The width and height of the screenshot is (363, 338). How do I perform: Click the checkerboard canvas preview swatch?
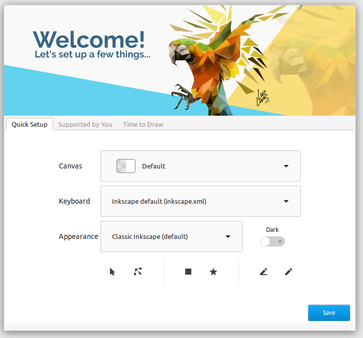(x=126, y=166)
